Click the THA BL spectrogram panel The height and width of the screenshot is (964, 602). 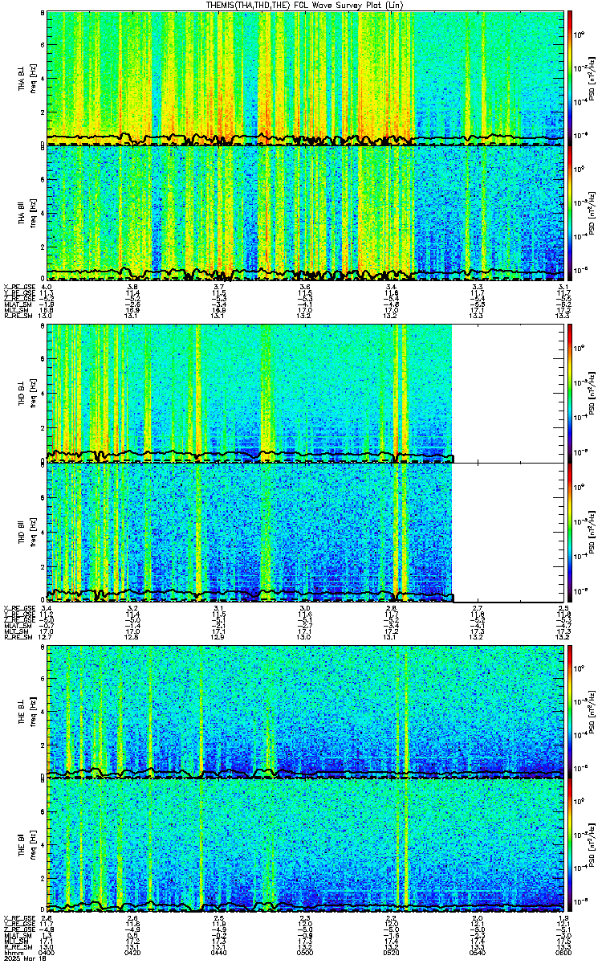pos(305,76)
